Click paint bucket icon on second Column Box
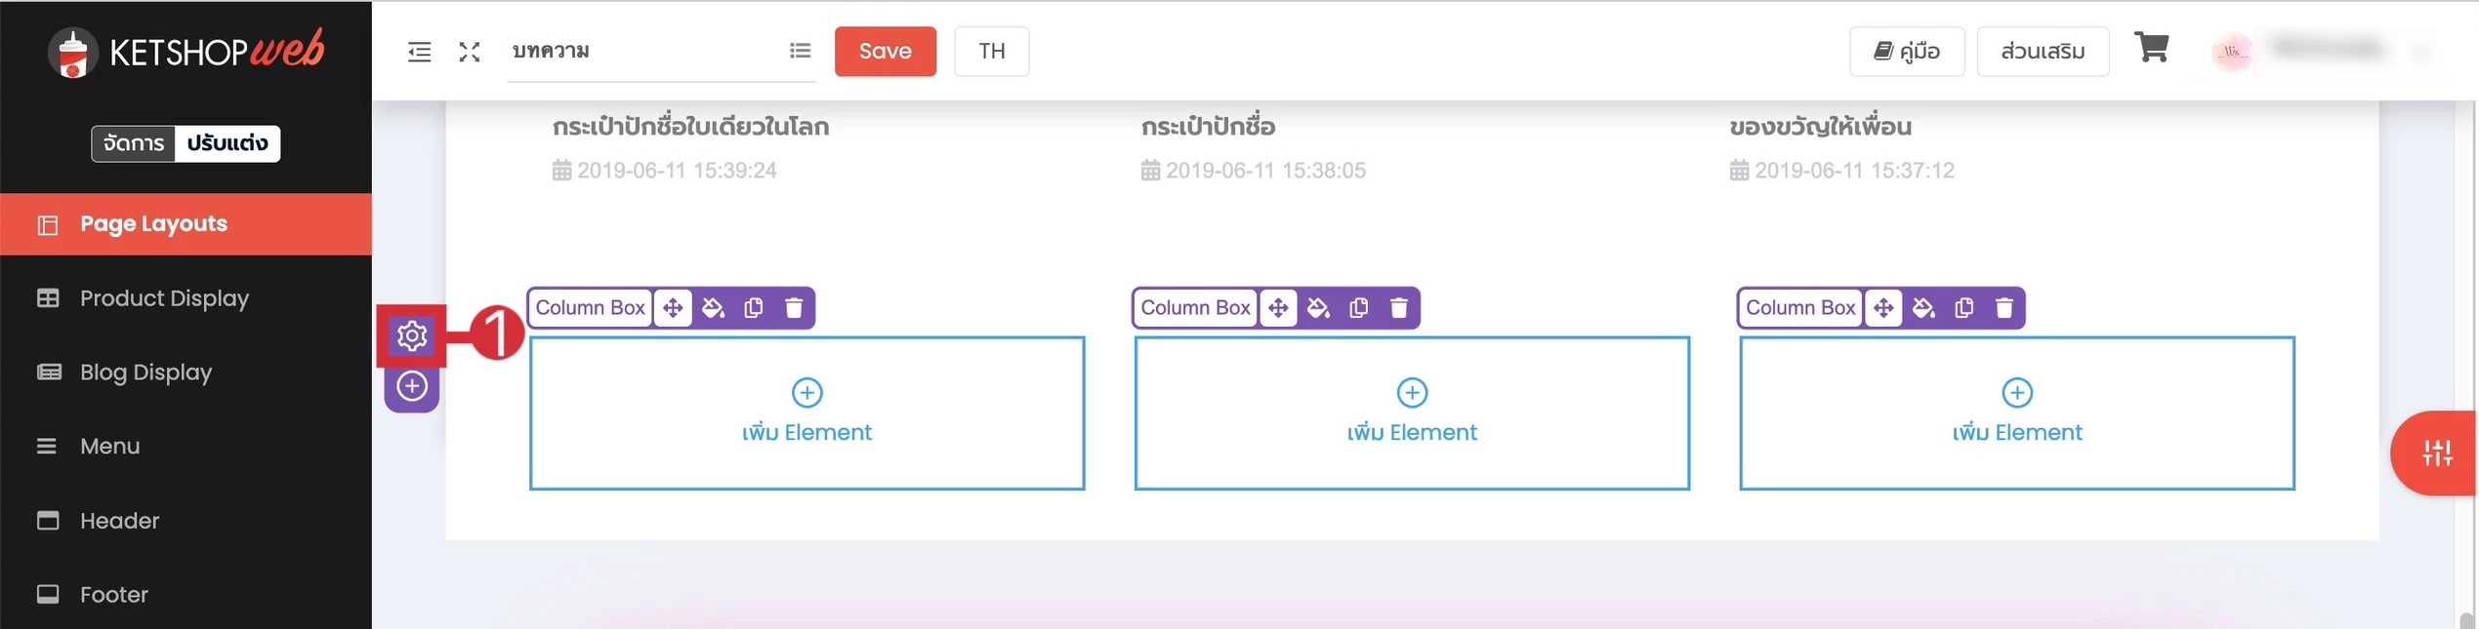Screen dimensions: 2479x629 tap(1318, 308)
